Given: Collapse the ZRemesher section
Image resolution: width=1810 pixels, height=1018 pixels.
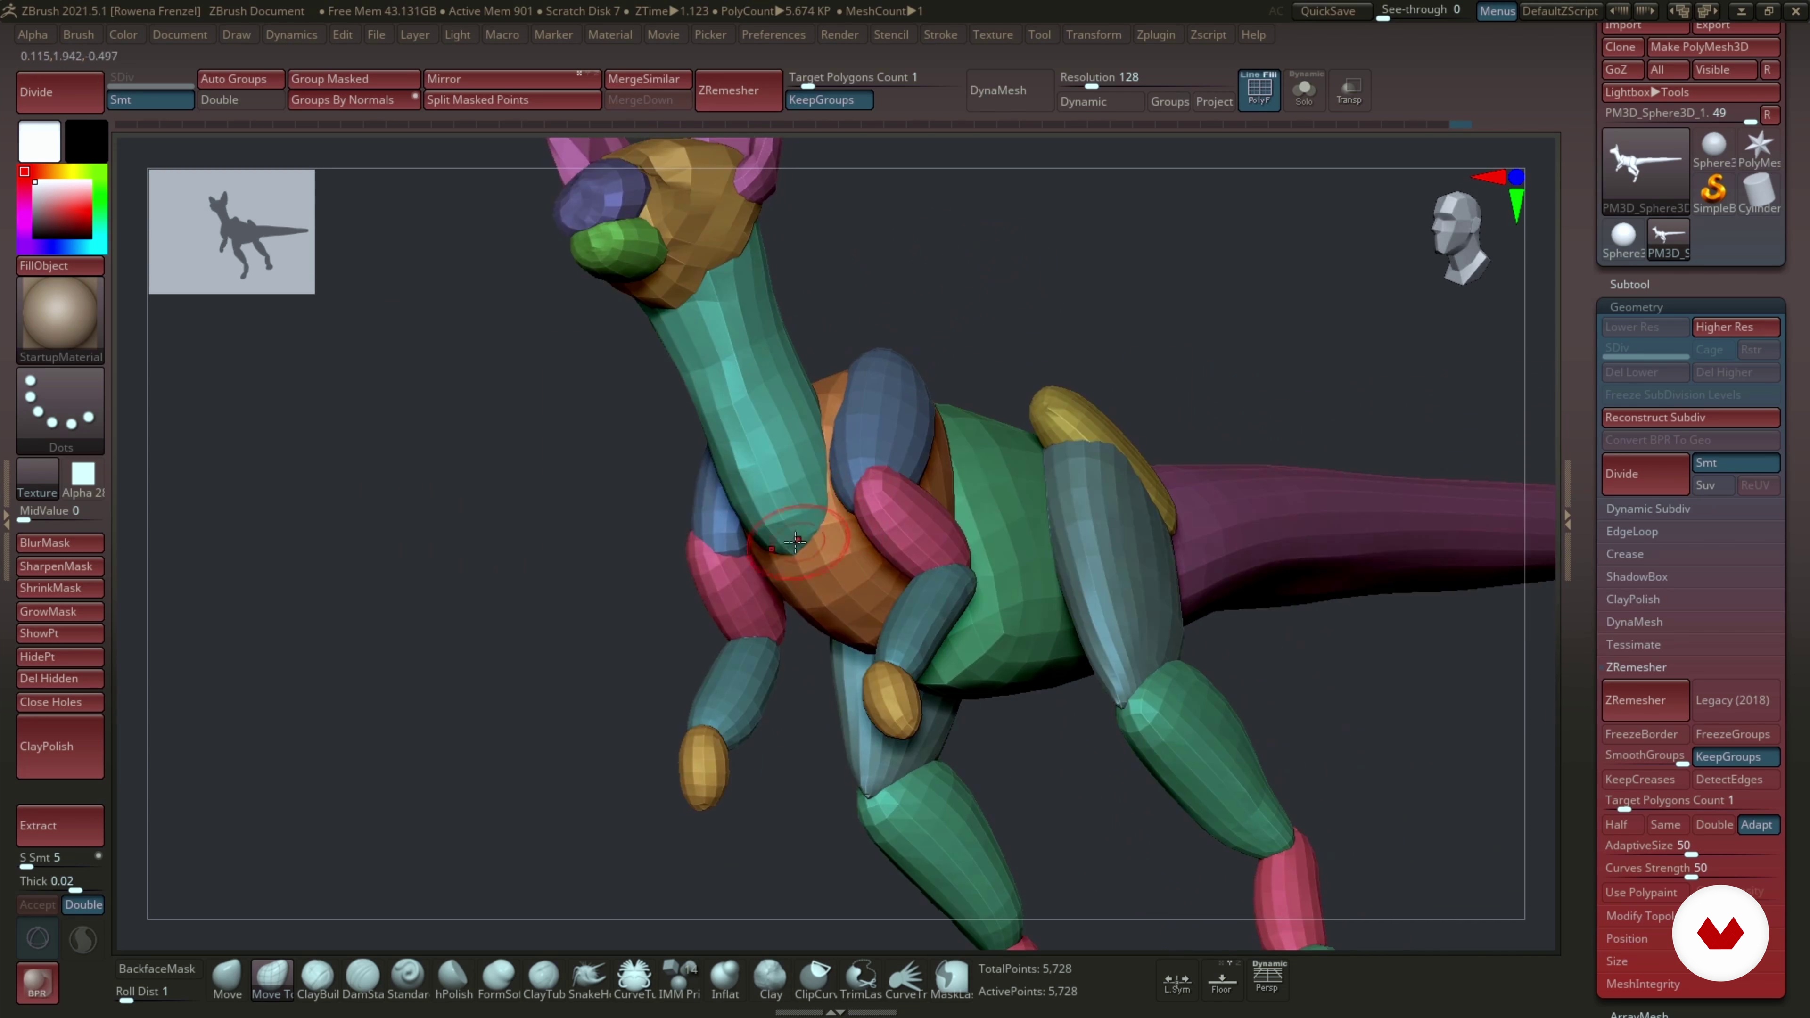Looking at the screenshot, I should (1636, 667).
